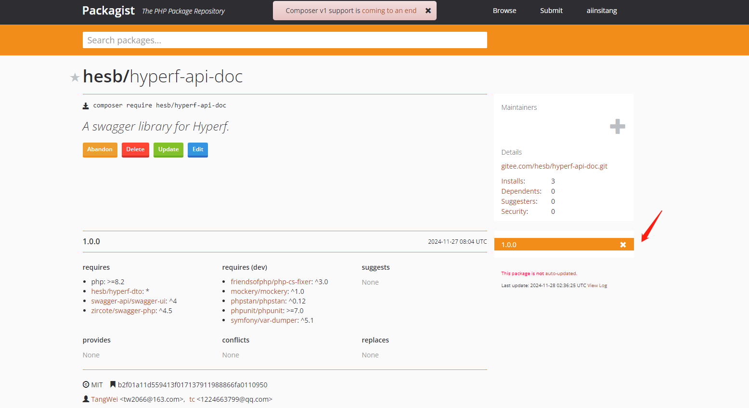This screenshot has height=408, width=749.
Task: Click the Suggesters count row
Action: 528,201
